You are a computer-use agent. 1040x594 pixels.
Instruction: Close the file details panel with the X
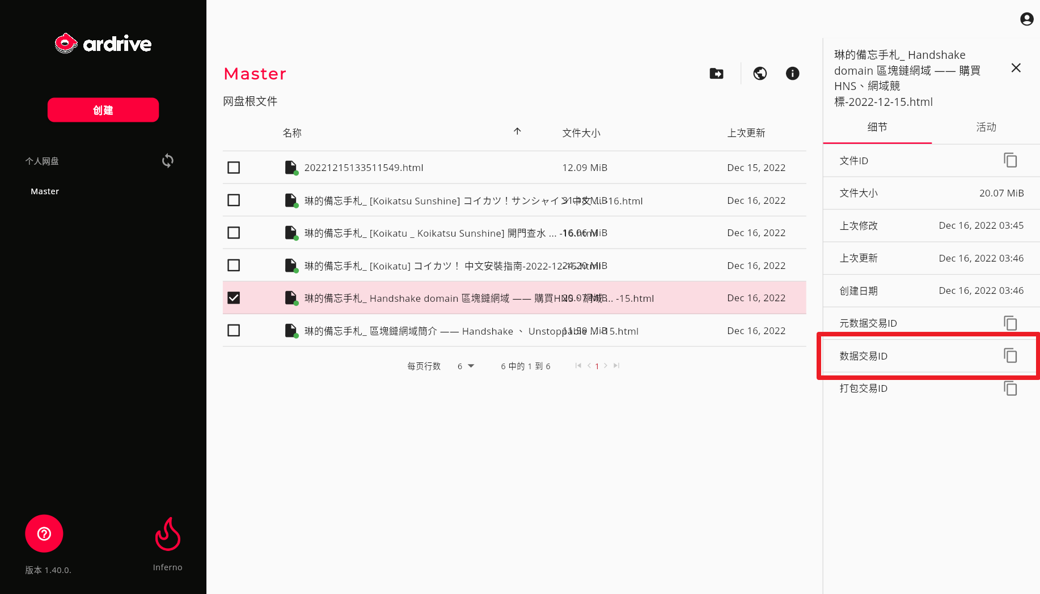1016,67
